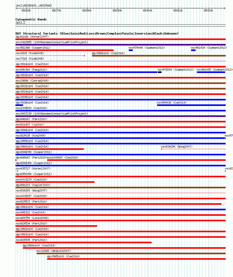Select nsv829534 (Park2010) red bar

click(x=56, y=226)
